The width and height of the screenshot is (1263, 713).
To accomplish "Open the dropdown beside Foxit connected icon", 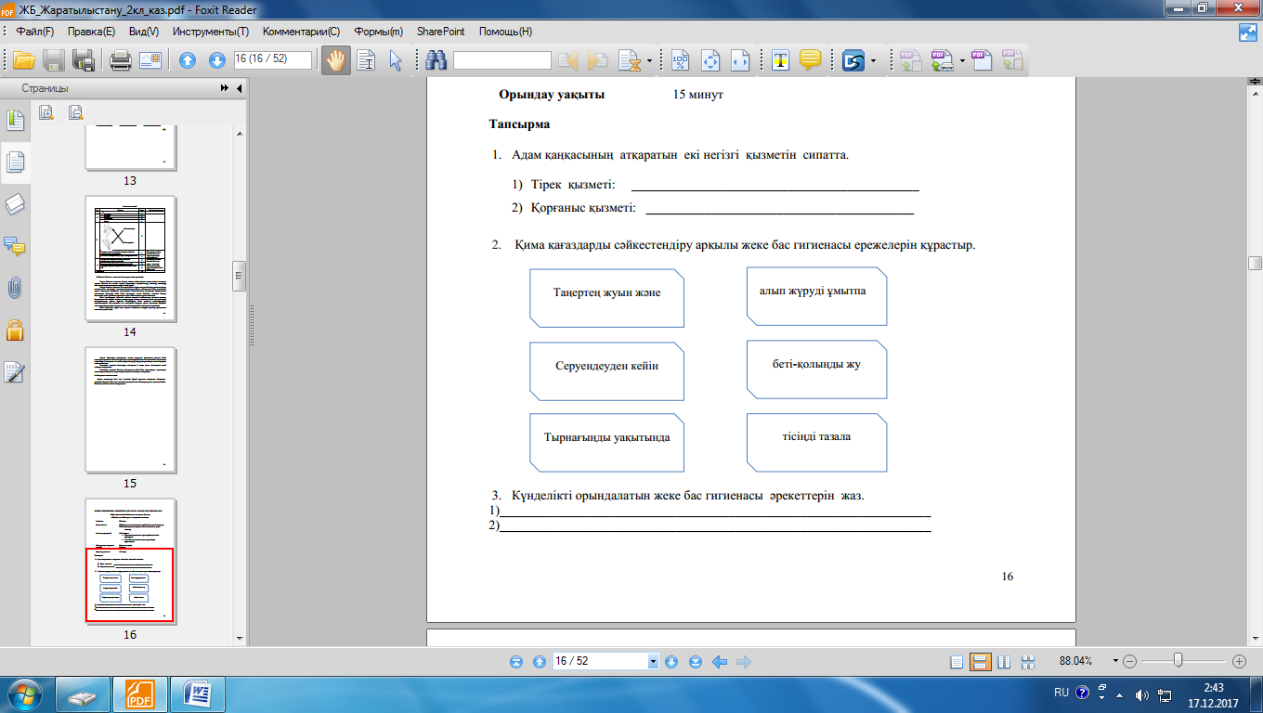I will [x=873, y=61].
